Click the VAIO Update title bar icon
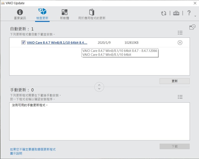Viewport: 199px width, 159px height. (x=3, y=3)
